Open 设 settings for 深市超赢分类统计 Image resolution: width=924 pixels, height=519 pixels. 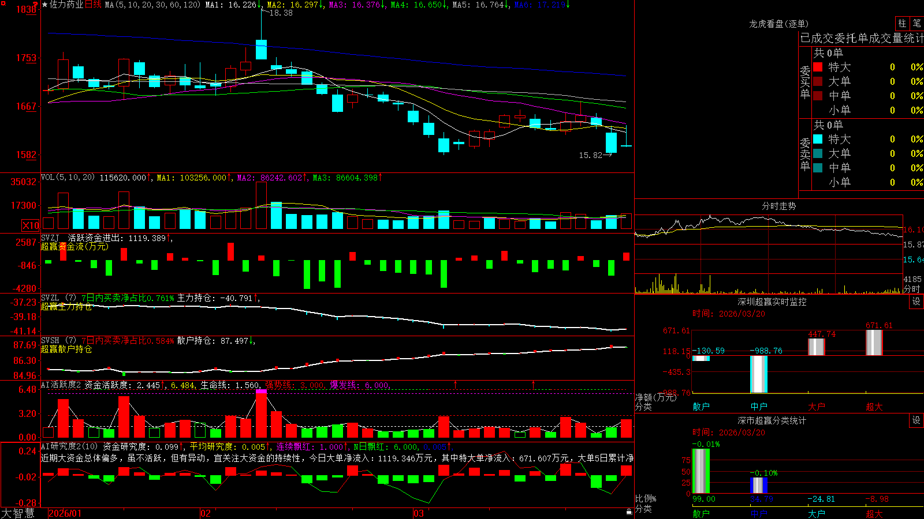(916, 420)
